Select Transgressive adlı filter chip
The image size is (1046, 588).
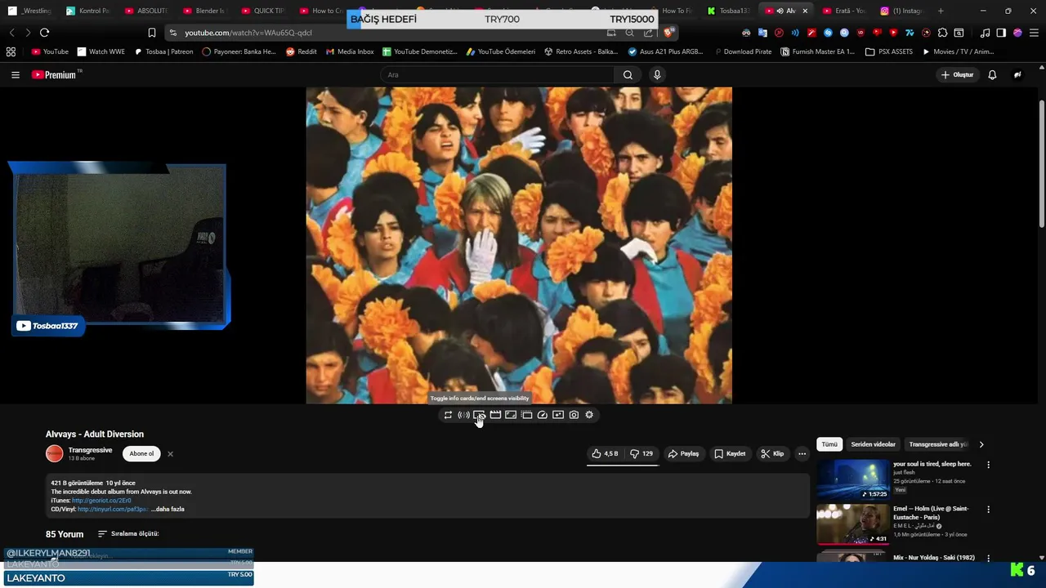coord(938,444)
